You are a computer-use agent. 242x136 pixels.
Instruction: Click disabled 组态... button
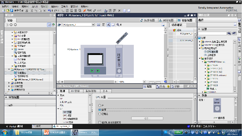point(147,119)
